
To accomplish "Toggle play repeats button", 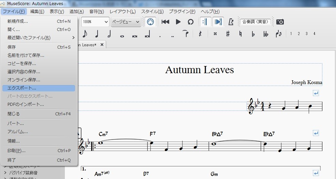I will point(205,22).
